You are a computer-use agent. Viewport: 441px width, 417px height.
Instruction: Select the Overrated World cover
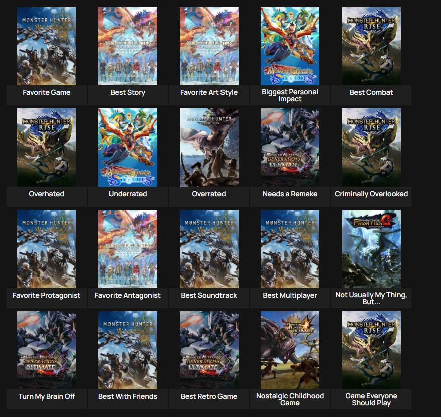coord(209,148)
